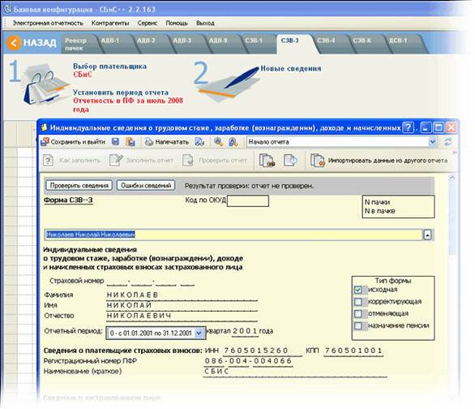475x409 pixels.
Task: Click the ПФР registration number 086-004-004066
Action: point(248,361)
